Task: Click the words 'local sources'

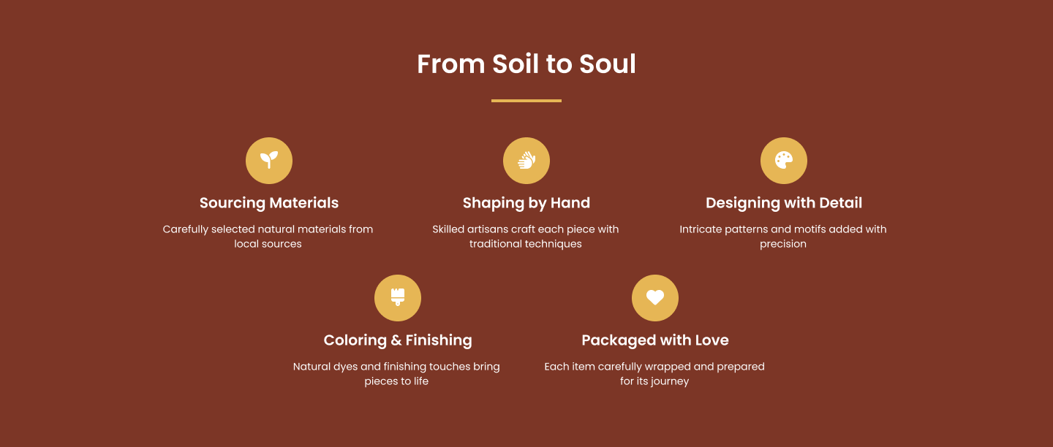Action: pyautogui.click(x=268, y=244)
